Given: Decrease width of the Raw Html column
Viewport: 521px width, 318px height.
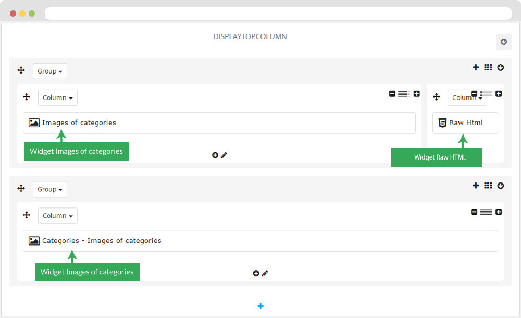Looking at the screenshot, I should tap(474, 94).
